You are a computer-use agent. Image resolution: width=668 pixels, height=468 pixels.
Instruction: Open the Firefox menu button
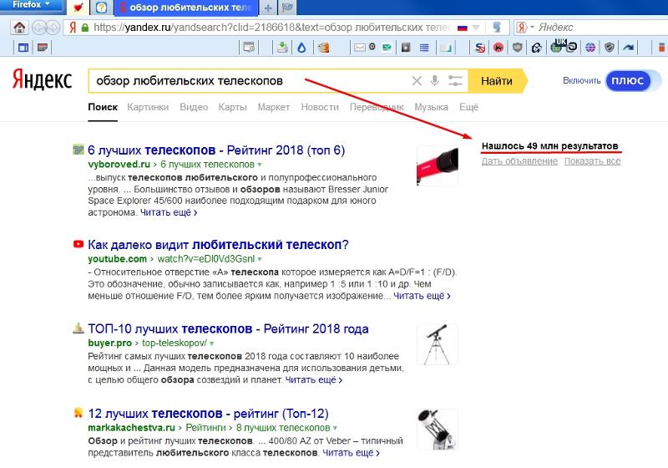pos(32,5)
